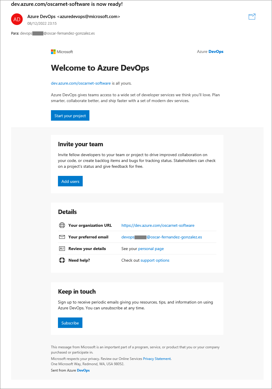Click the Your preferred email label
Image resolution: width=272 pixels, height=389 pixels.
click(88, 237)
